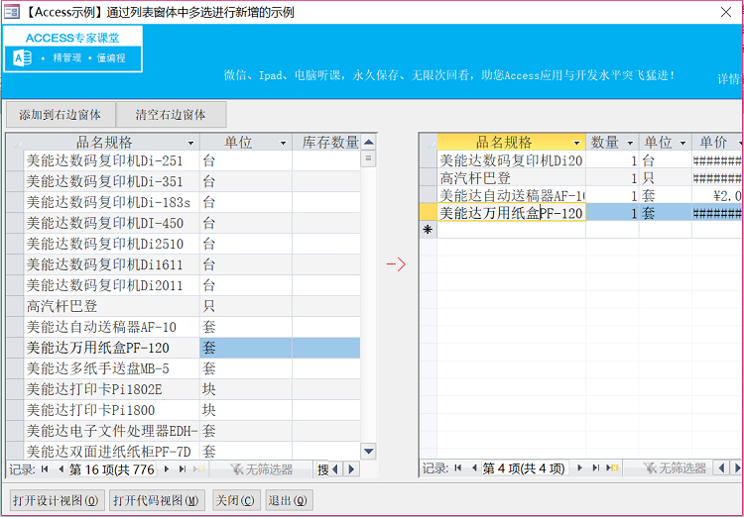
Task: Select all rows via right list corner selector
Action: 429,143
